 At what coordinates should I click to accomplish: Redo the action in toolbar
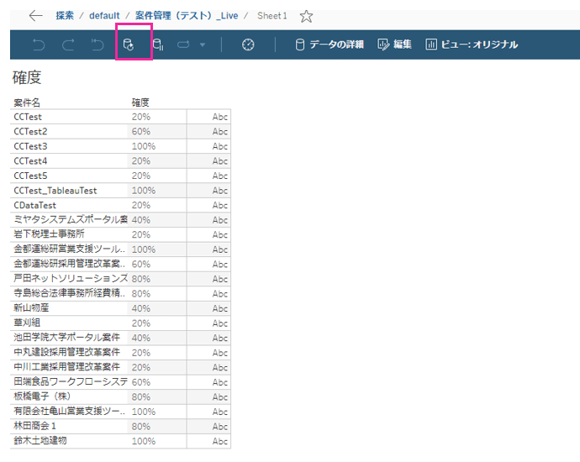68,45
